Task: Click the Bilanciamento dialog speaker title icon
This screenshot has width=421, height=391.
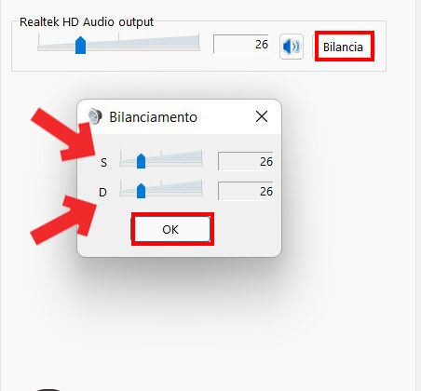Action: (x=95, y=116)
